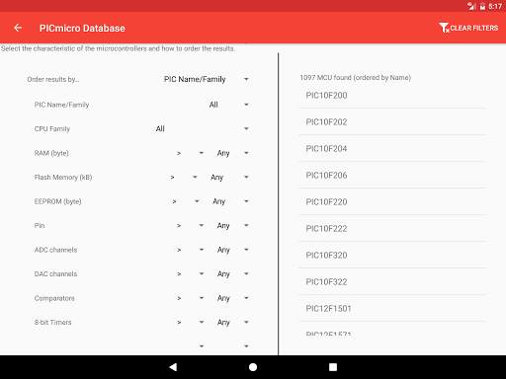Open the PIC Name/Family filter dropdown
The width and height of the screenshot is (506, 379).
tap(229, 105)
